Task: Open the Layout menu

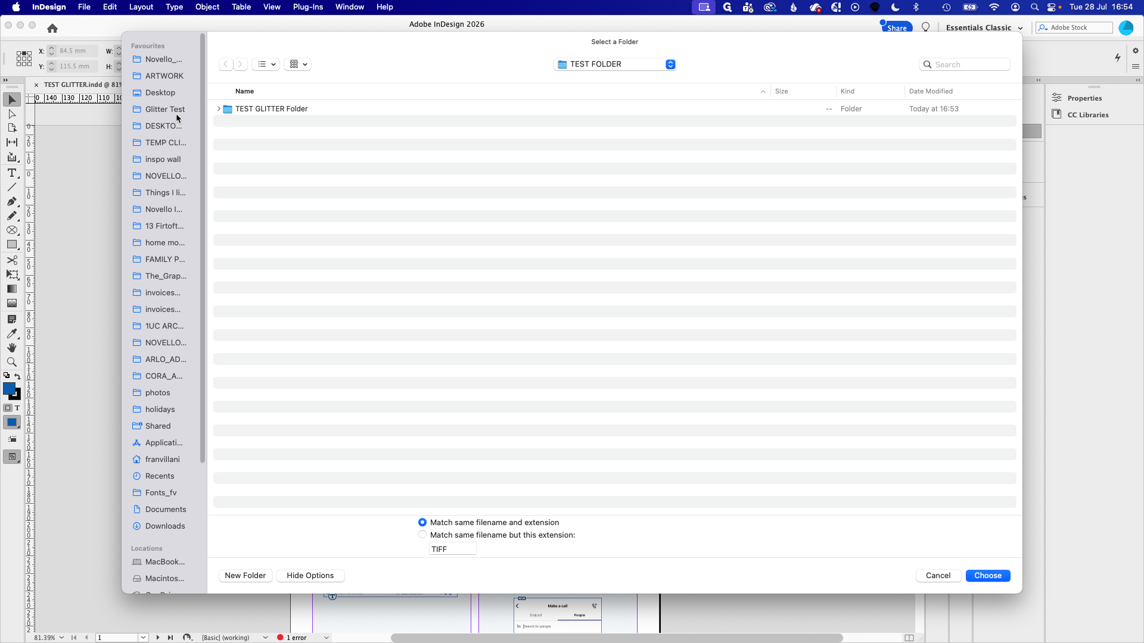Action: 141,7
